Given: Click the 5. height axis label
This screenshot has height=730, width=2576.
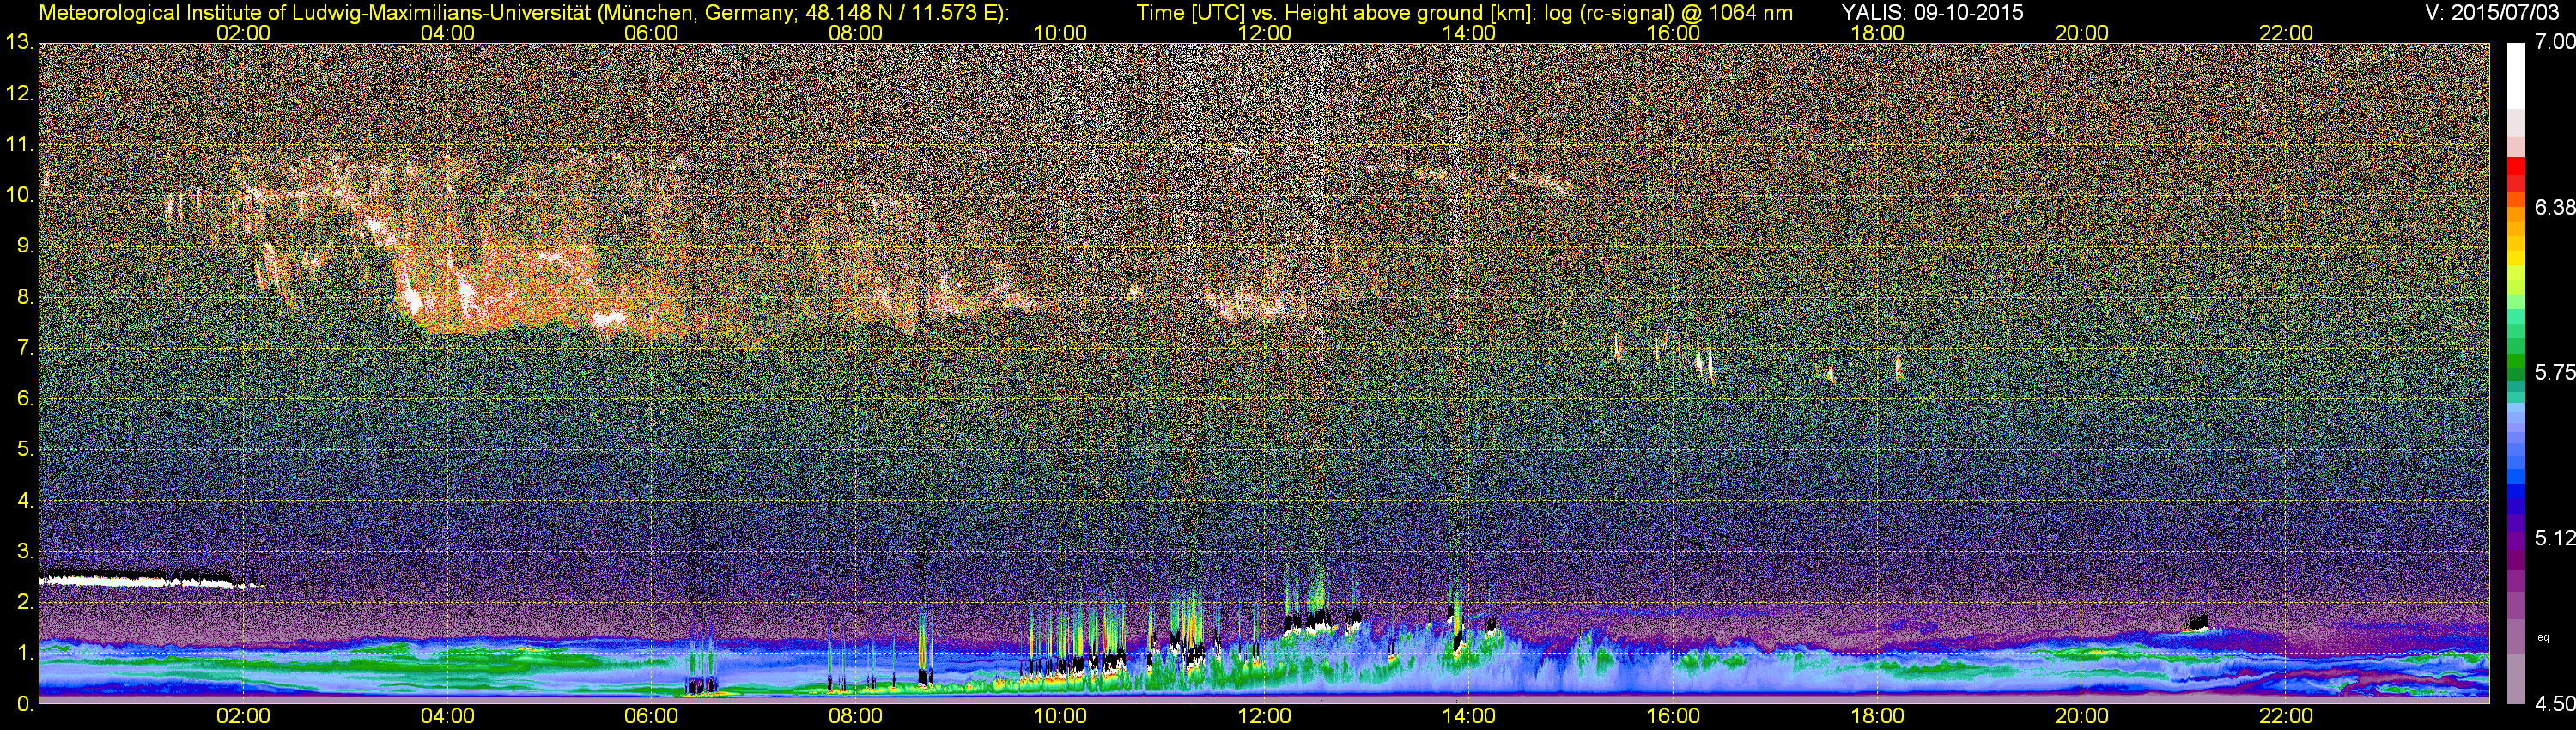Looking at the screenshot, I should pos(26,450).
